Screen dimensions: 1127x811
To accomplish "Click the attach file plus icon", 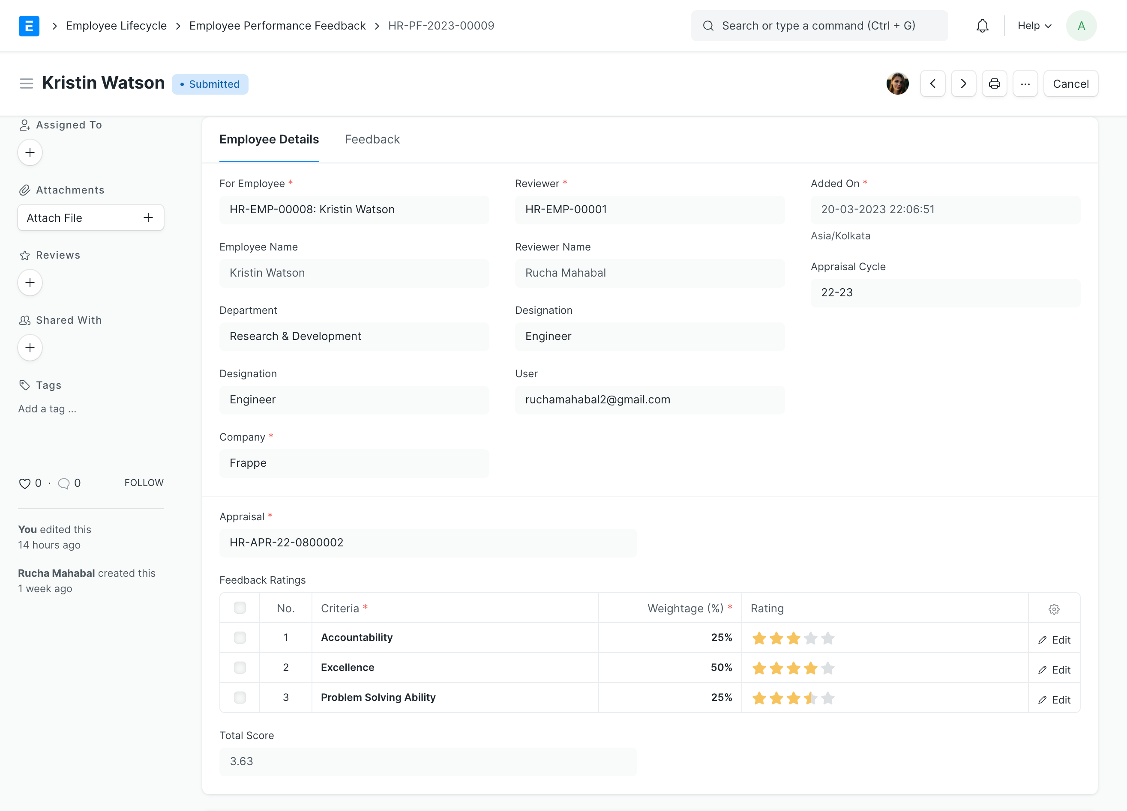I will click(x=148, y=218).
